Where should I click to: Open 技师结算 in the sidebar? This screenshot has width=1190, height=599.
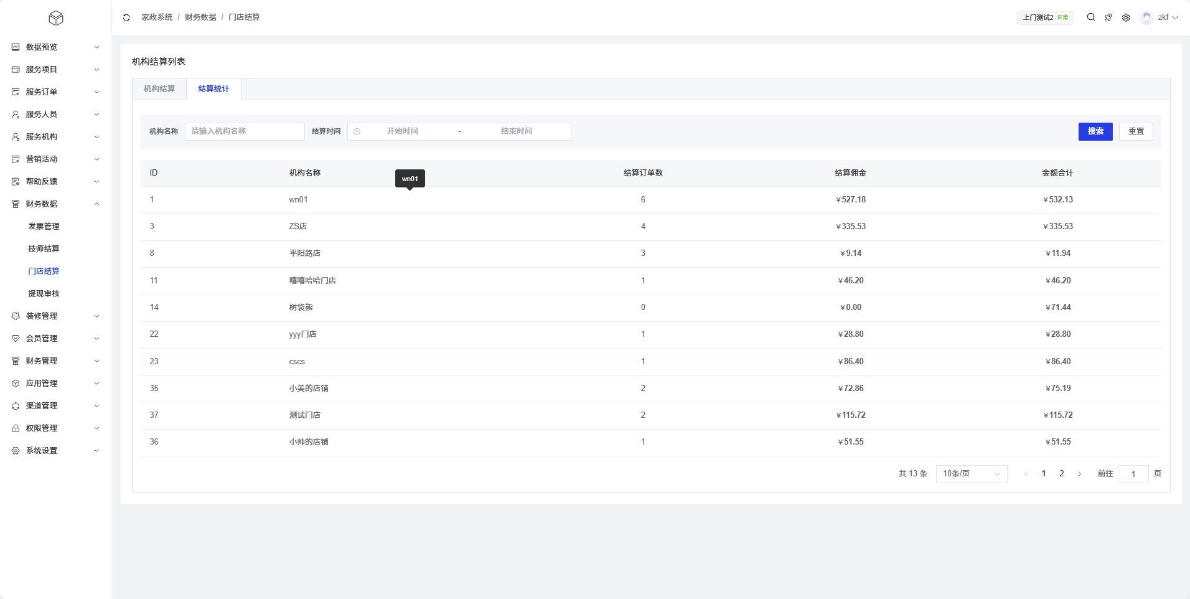coord(44,249)
